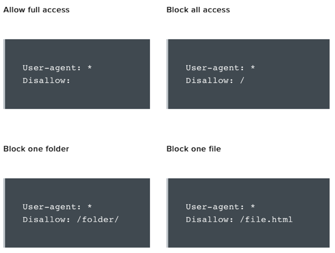This screenshot has height=253, width=335.
Task: Select the "Block one folder" heading
Action: (36, 148)
